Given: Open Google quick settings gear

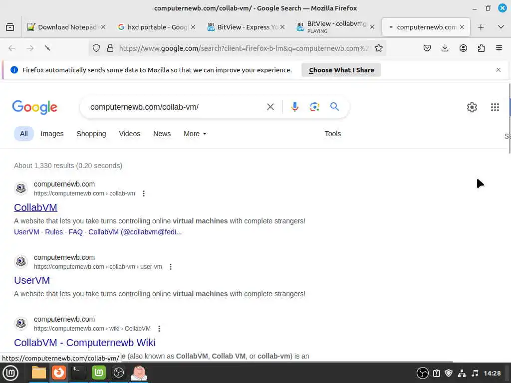Looking at the screenshot, I should pos(472,107).
